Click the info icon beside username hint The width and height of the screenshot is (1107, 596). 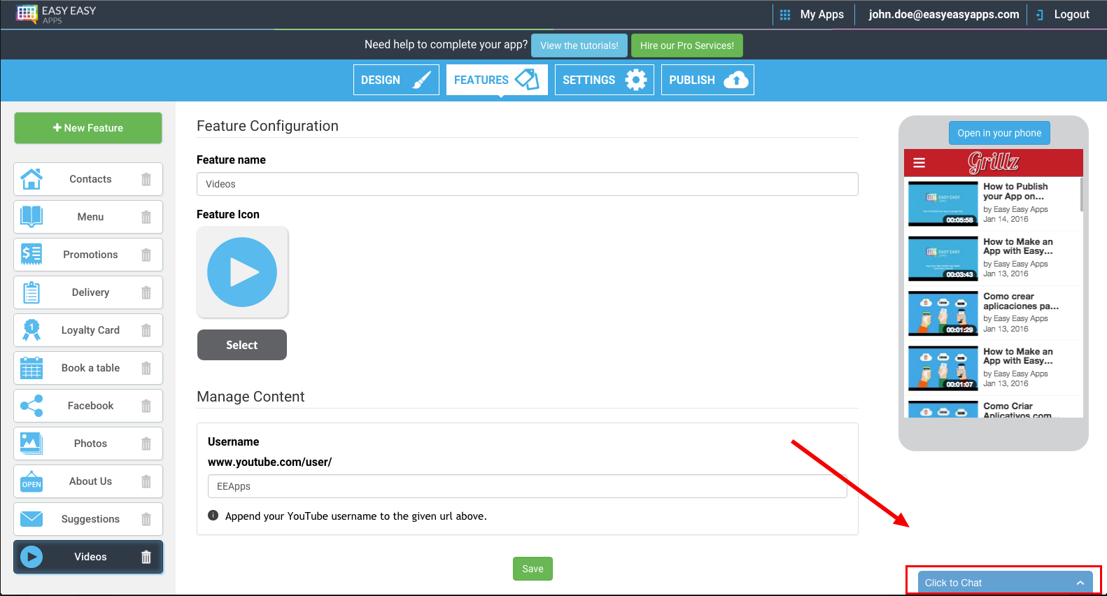click(x=213, y=516)
